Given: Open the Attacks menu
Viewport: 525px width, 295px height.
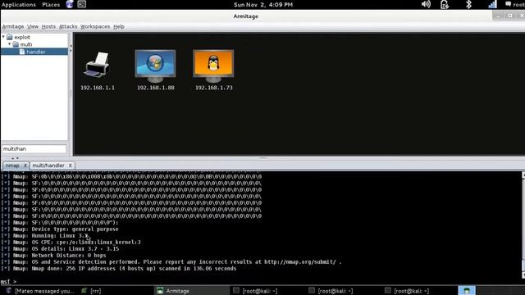Looking at the screenshot, I should (68, 26).
